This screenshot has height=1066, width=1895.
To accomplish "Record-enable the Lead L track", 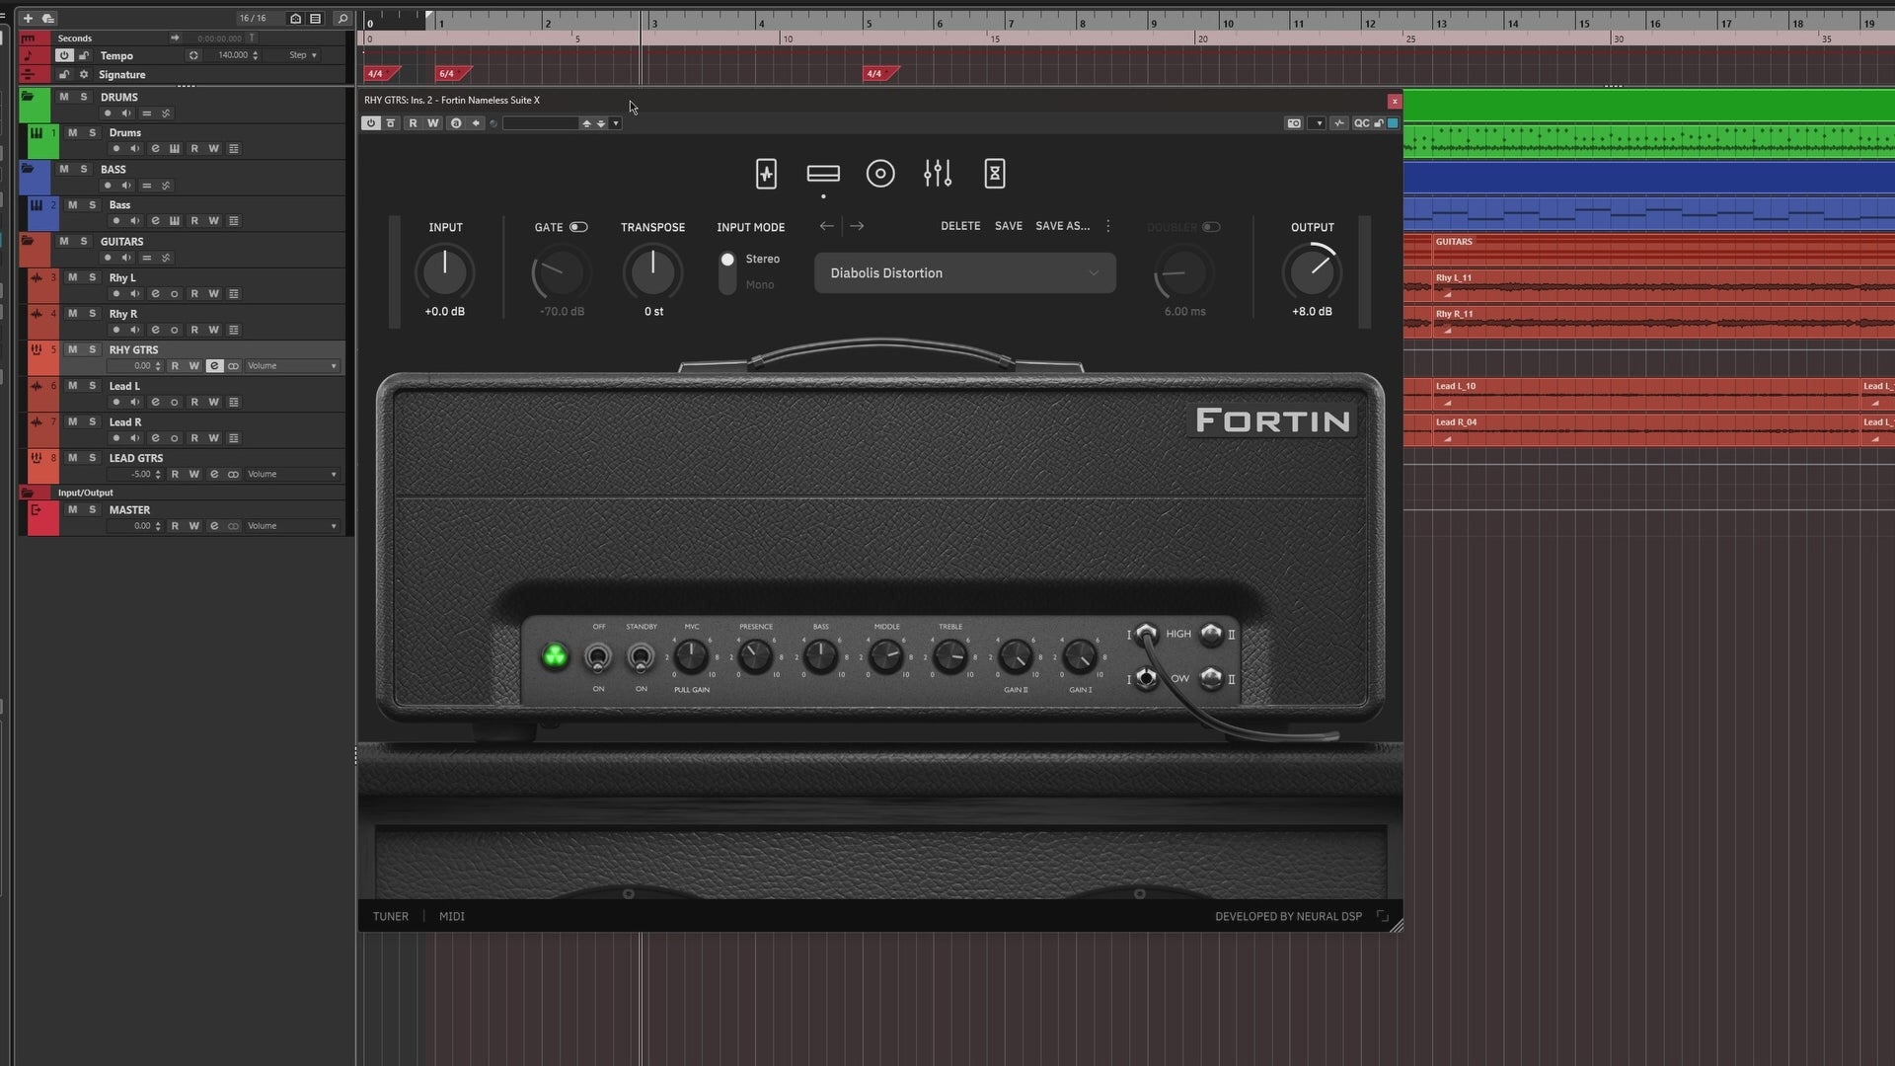I will coord(116,403).
